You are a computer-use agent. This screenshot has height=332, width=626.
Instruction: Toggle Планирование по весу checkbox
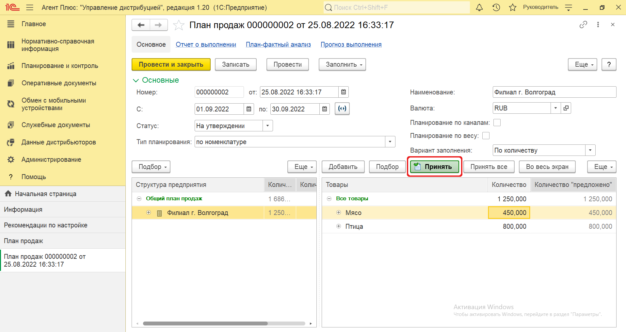point(486,136)
